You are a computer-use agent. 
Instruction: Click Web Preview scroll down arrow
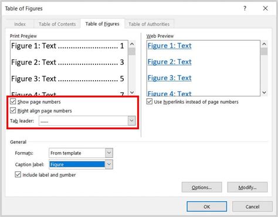[264, 92]
